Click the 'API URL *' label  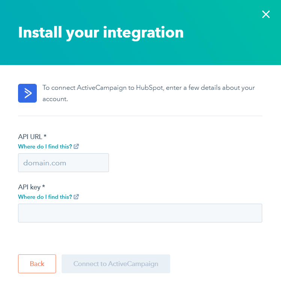tap(32, 137)
